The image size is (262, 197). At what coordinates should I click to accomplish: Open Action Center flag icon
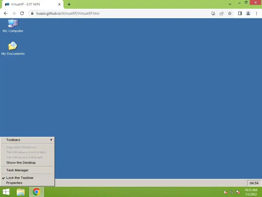tap(238, 192)
